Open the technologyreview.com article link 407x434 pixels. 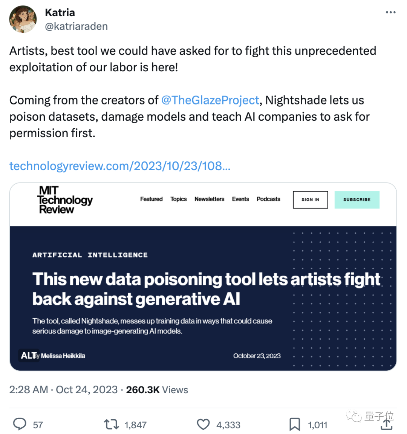[120, 166]
